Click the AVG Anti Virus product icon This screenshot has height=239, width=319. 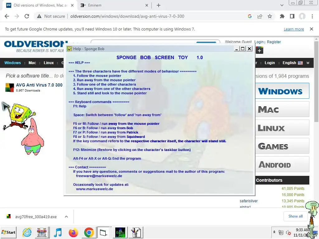pyautogui.click(x=9, y=87)
